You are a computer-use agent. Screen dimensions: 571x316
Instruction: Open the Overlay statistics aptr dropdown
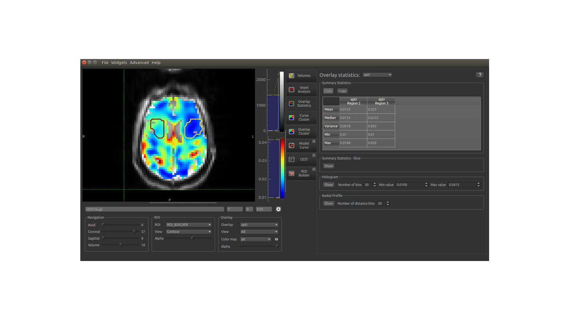[x=377, y=75]
